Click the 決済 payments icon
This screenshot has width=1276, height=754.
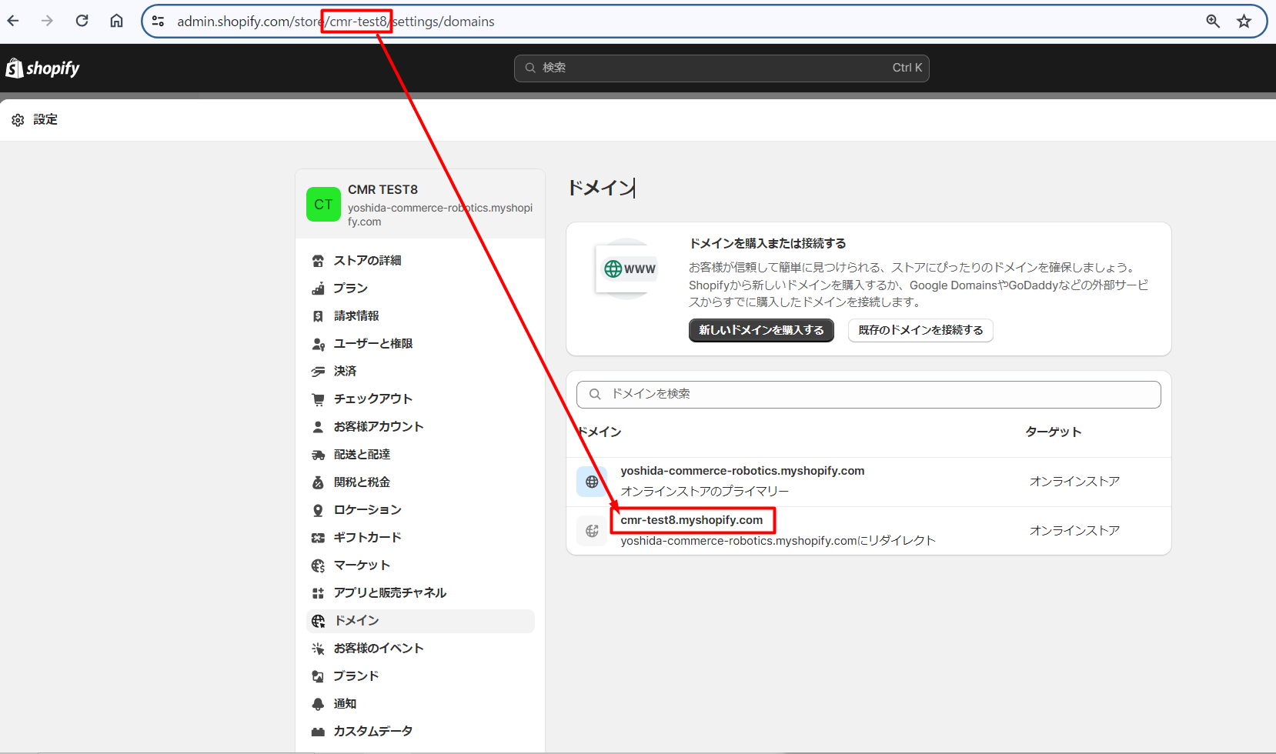(x=318, y=372)
